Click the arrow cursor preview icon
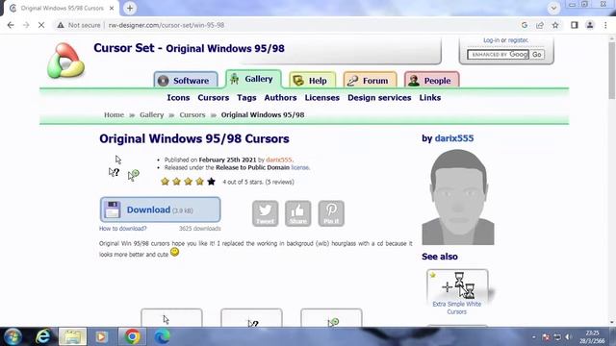 click(118, 160)
